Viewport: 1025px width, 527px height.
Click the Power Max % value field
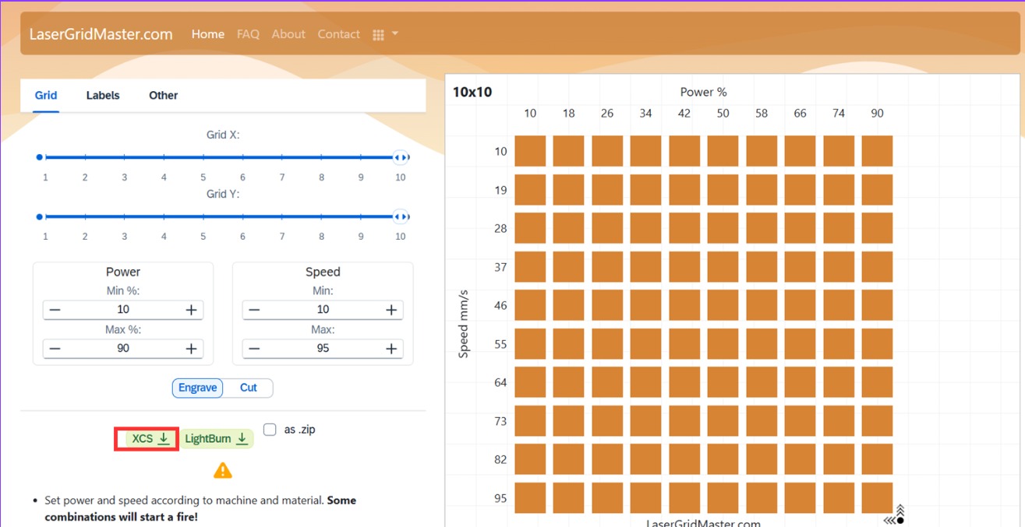123,349
